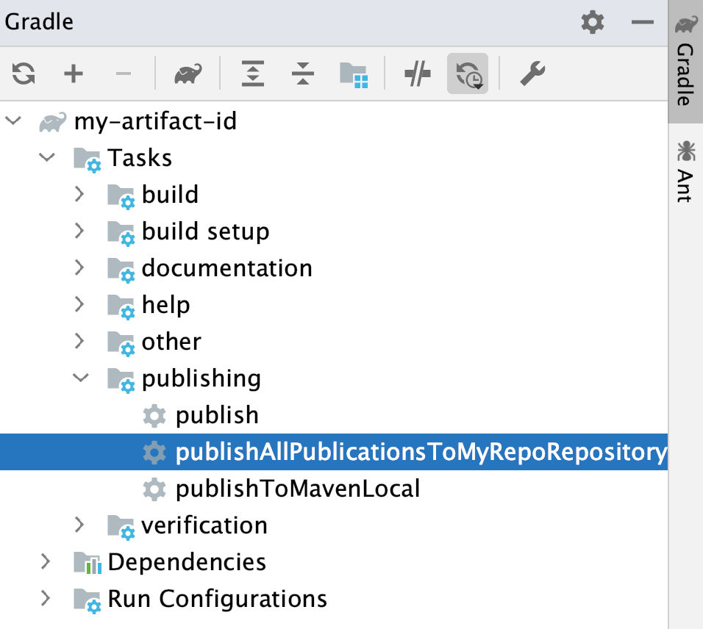Image resolution: width=703 pixels, height=629 pixels.
Task: Open Gradle build tool settings wrench
Action: click(532, 73)
